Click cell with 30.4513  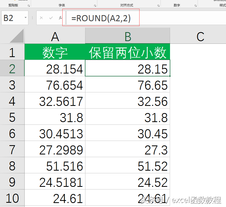tap(55, 133)
